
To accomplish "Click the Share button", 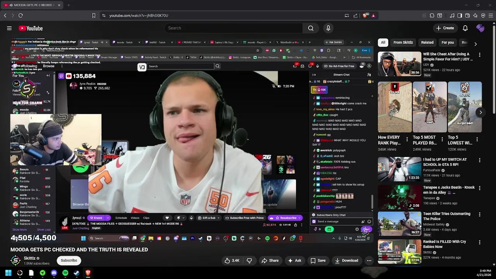I will pos(270,261).
